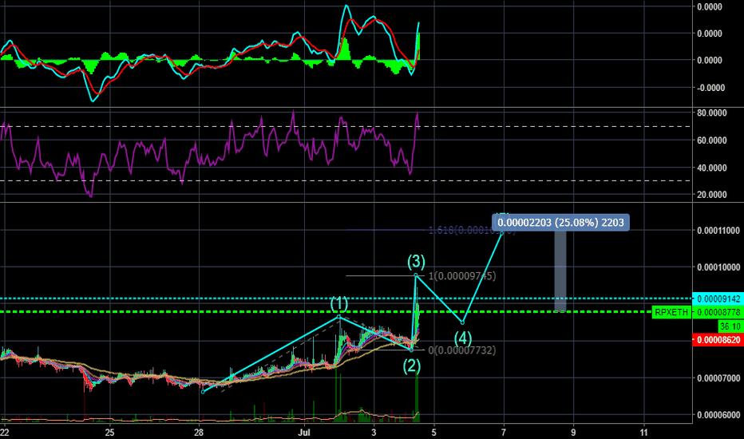744x439 pixels.
Task: Click 0.00011000 on the price axis
Action: [718, 231]
